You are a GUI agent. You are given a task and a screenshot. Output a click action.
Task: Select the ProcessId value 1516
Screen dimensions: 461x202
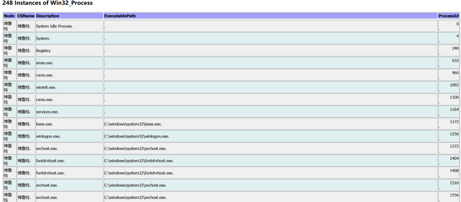pos(454,183)
